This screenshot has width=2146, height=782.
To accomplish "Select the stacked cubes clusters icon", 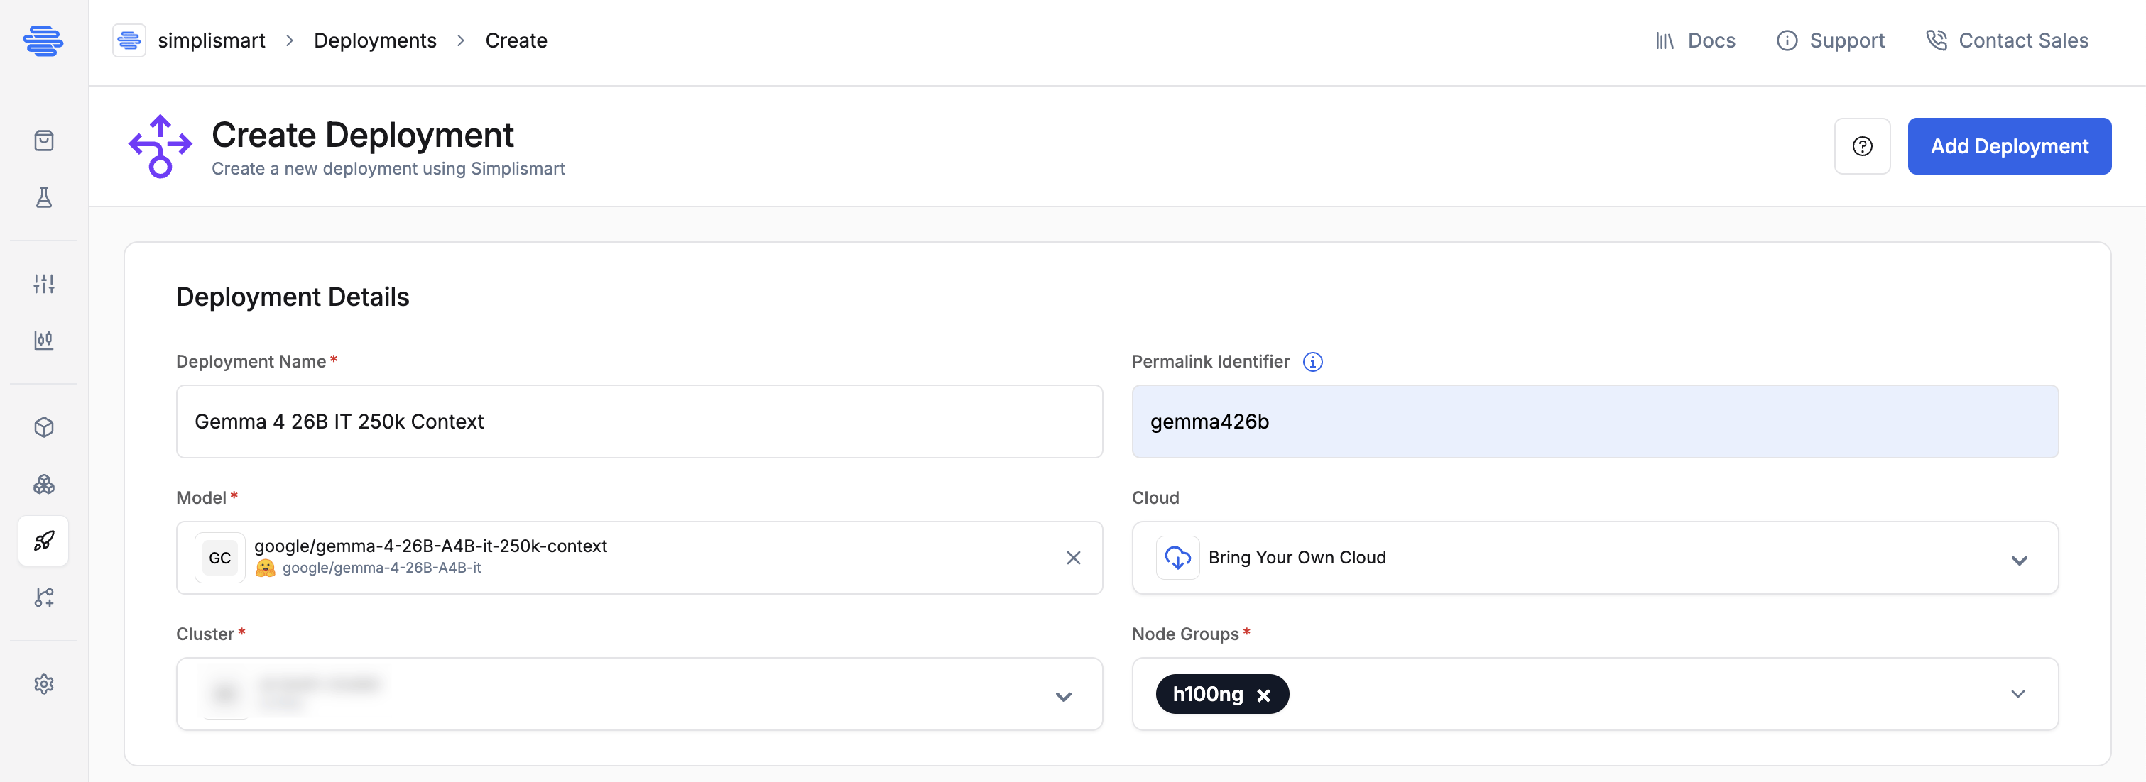I will (43, 484).
